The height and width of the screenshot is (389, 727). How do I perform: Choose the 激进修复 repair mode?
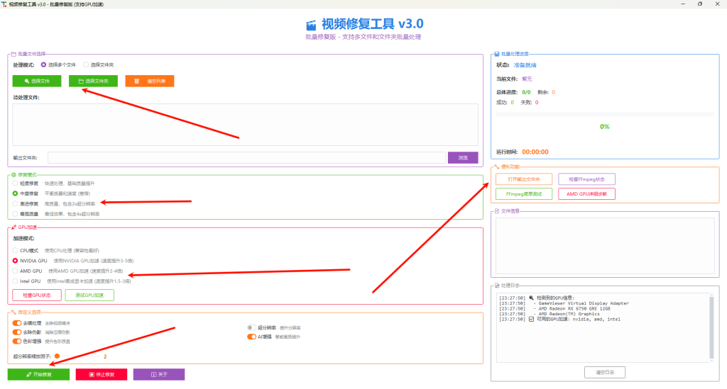[x=16, y=203]
